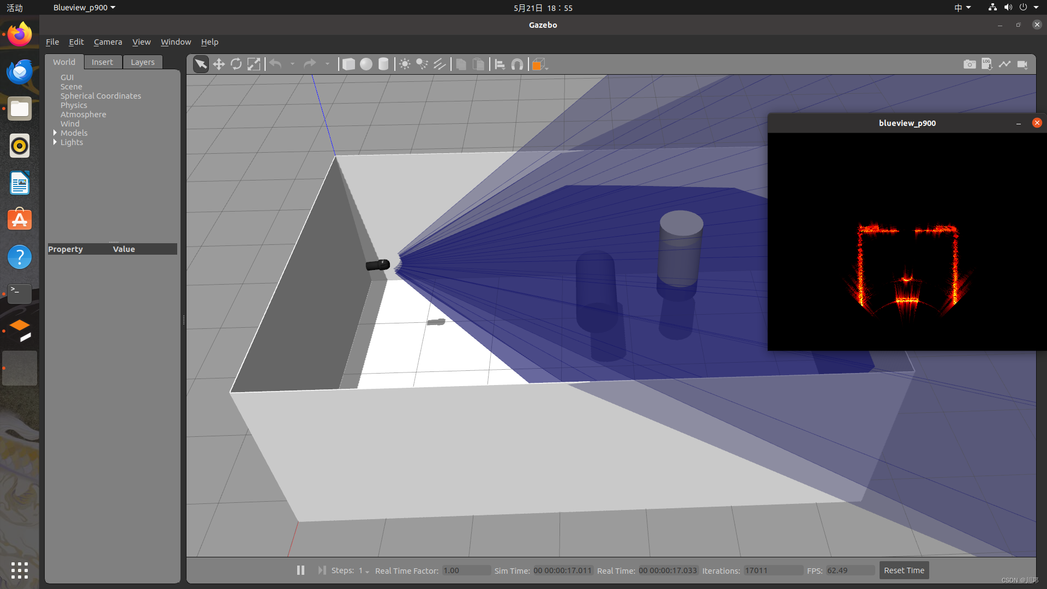The image size is (1047, 589).
Task: Insert a cylinder shape
Action: 383,64
